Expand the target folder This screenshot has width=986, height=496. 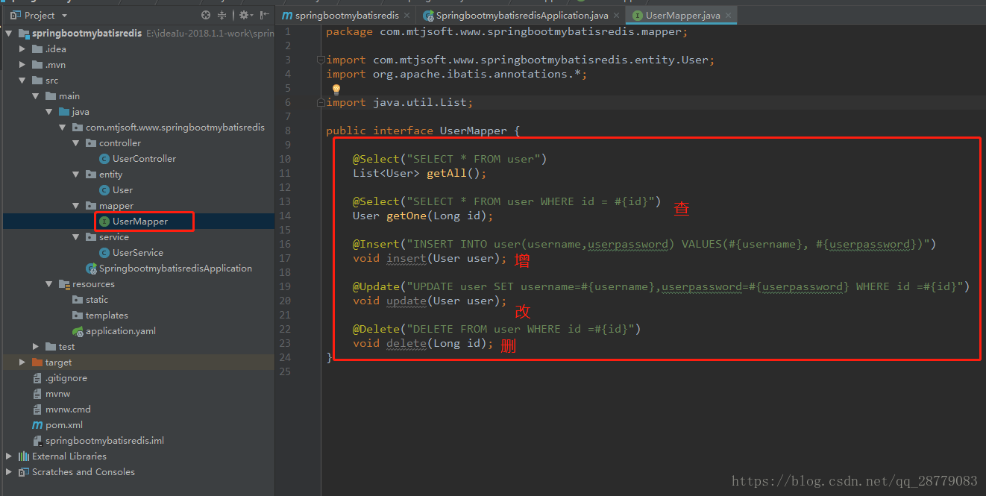(x=22, y=362)
